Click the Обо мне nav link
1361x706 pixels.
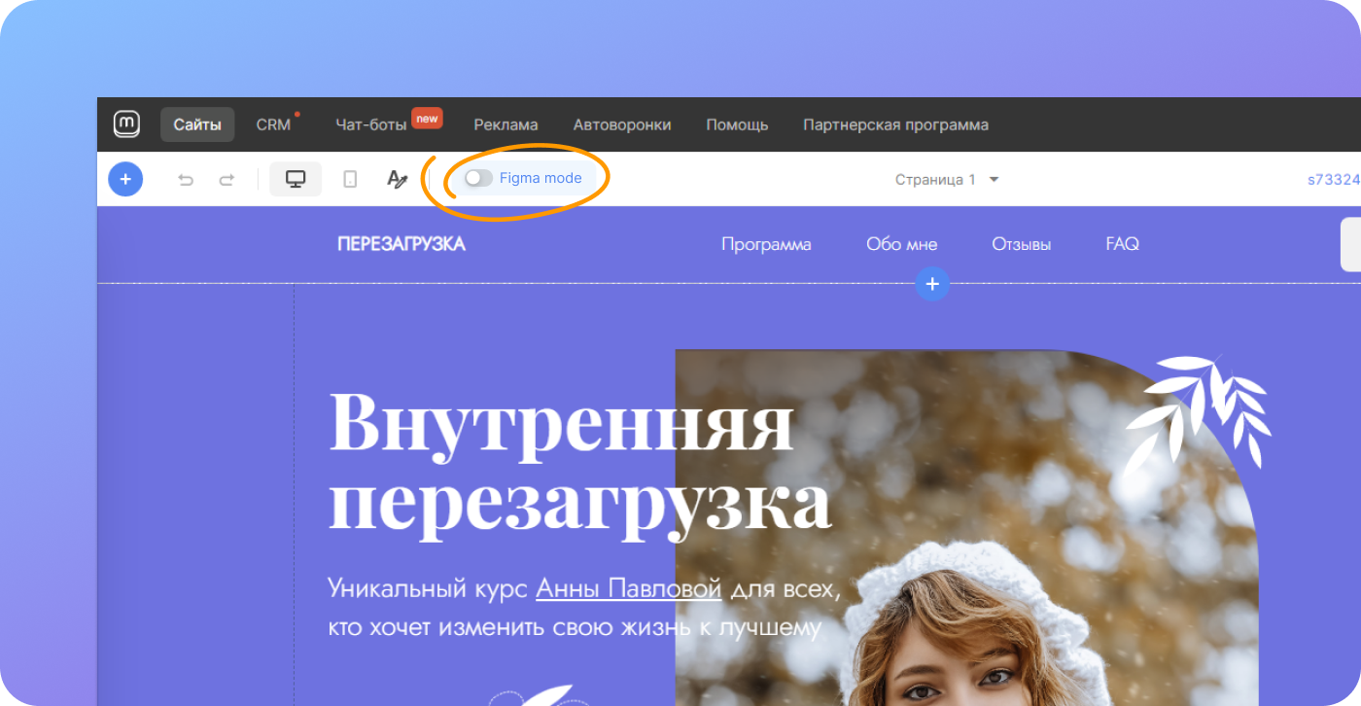point(902,244)
